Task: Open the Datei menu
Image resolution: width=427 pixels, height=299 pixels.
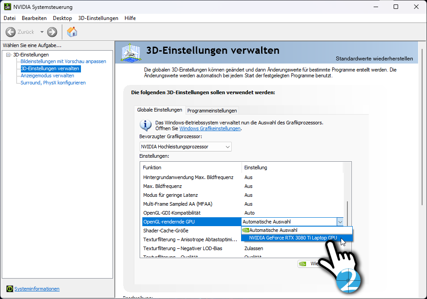Action: [x=9, y=18]
